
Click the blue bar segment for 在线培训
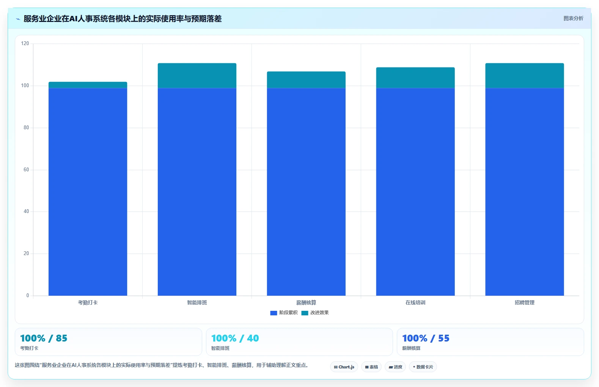(415, 192)
